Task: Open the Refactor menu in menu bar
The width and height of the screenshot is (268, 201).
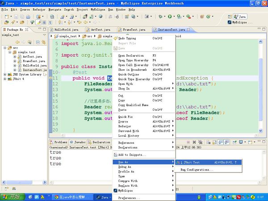Action: pos(39,9)
